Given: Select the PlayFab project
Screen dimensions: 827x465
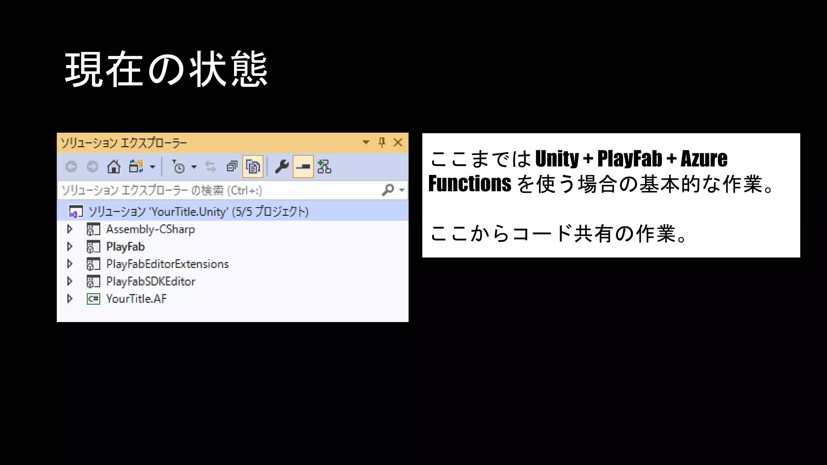Looking at the screenshot, I should pyautogui.click(x=126, y=247).
